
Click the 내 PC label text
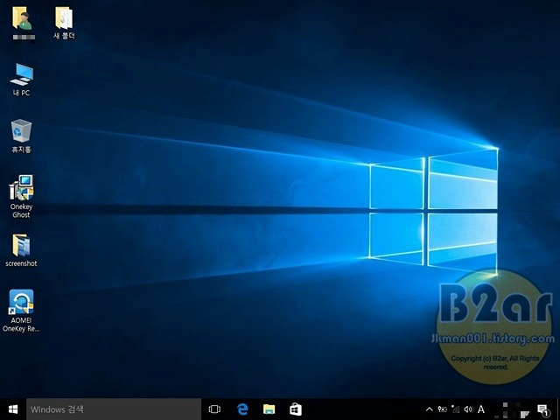pyautogui.click(x=21, y=93)
